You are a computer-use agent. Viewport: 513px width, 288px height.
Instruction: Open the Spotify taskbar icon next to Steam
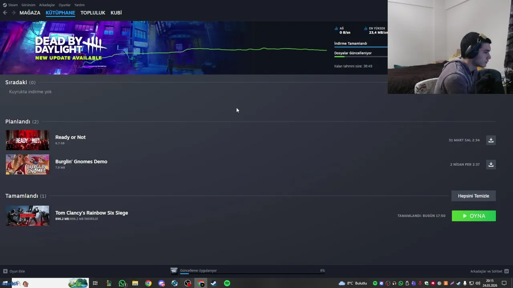[227, 283]
